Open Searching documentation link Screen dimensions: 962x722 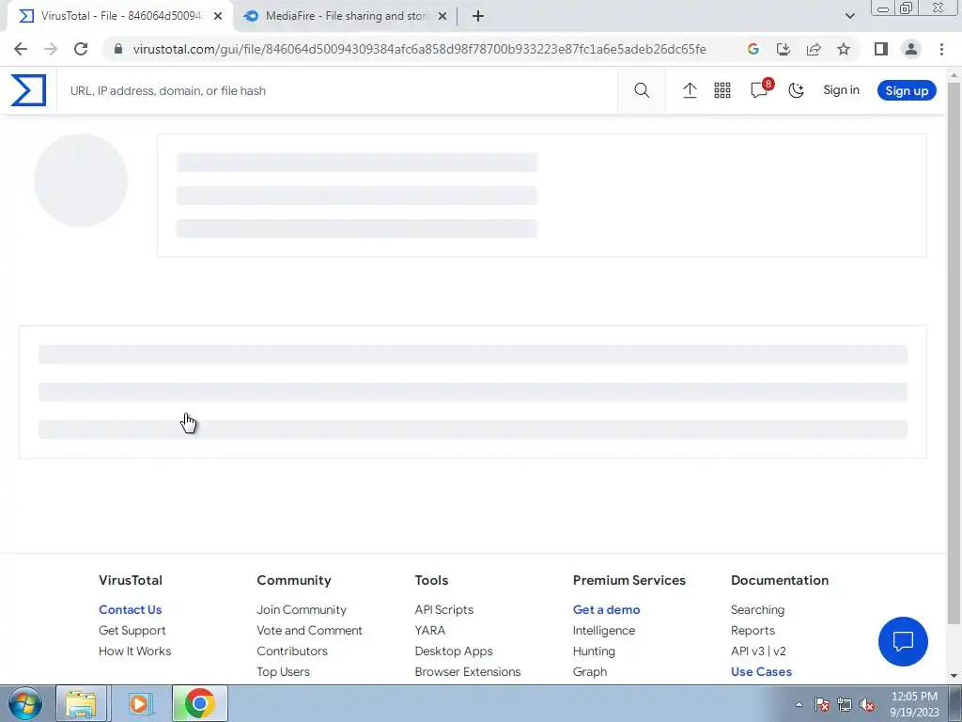(x=758, y=609)
